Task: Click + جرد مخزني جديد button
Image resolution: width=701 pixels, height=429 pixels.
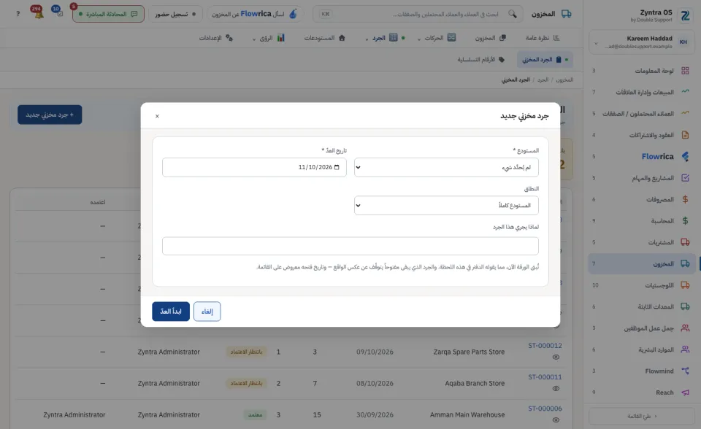Action: (x=50, y=115)
